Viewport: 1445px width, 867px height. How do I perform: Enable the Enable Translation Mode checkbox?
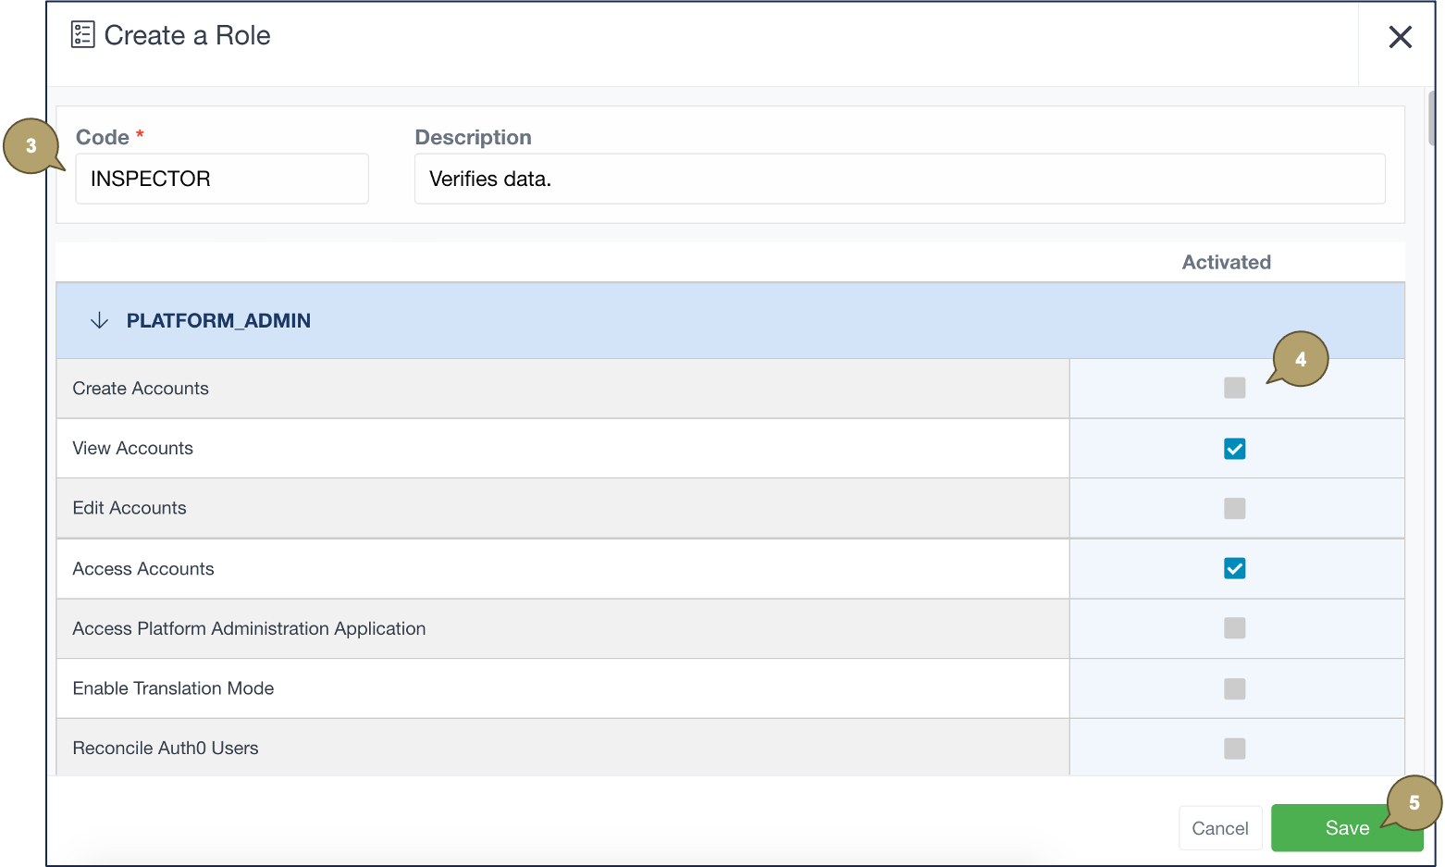click(x=1234, y=688)
